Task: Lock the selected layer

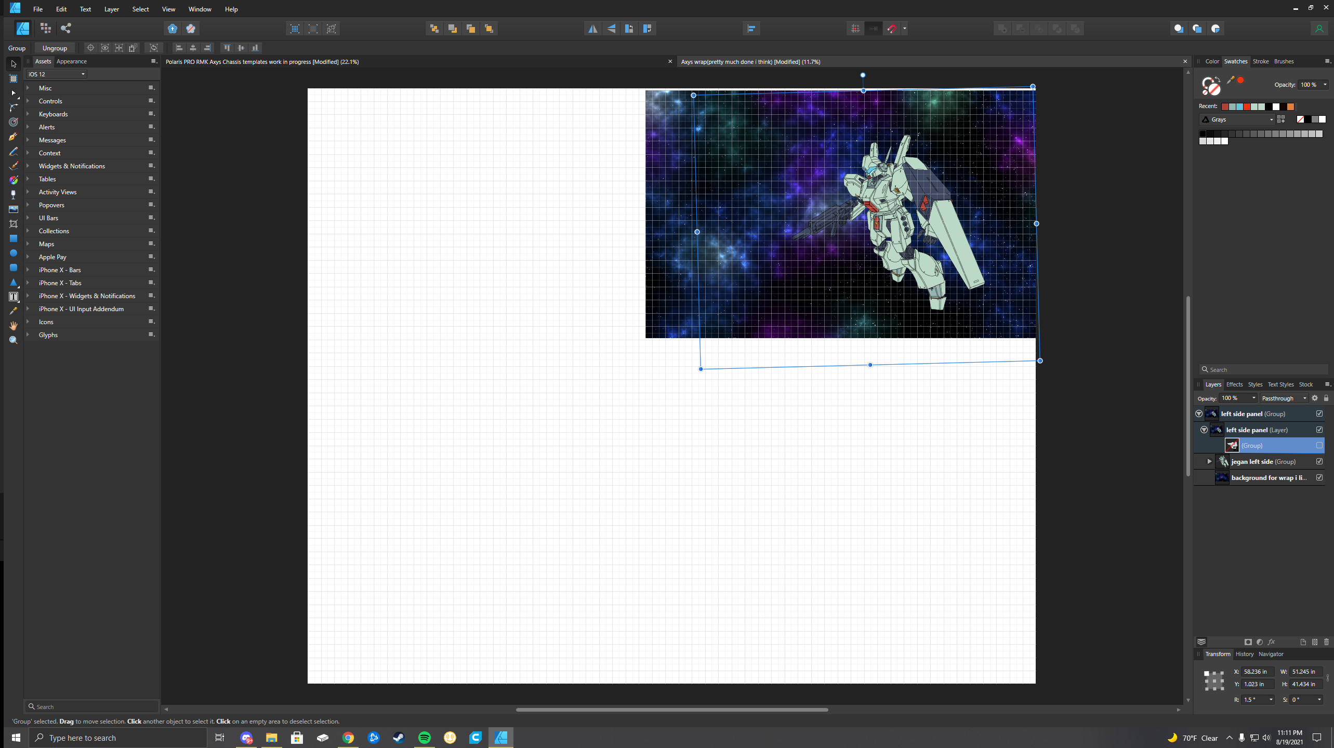Action: coord(1326,398)
